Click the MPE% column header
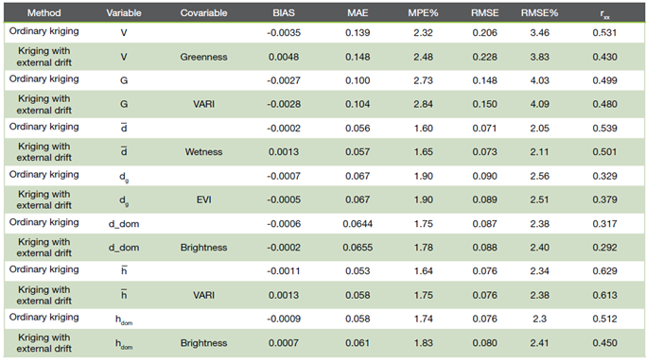 point(423,12)
